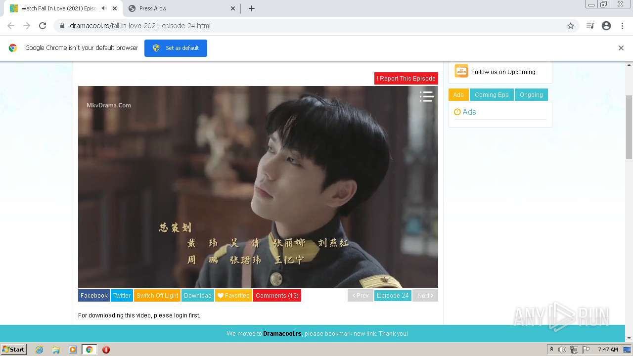Open a new tab with the plus button
Viewport: 633px width, 356px height.
252,8
